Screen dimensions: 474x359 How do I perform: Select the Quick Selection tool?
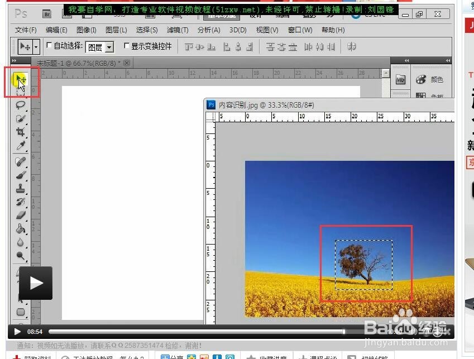tap(20, 118)
